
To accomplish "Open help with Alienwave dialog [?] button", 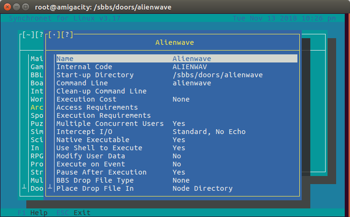I will tap(67, 35).
